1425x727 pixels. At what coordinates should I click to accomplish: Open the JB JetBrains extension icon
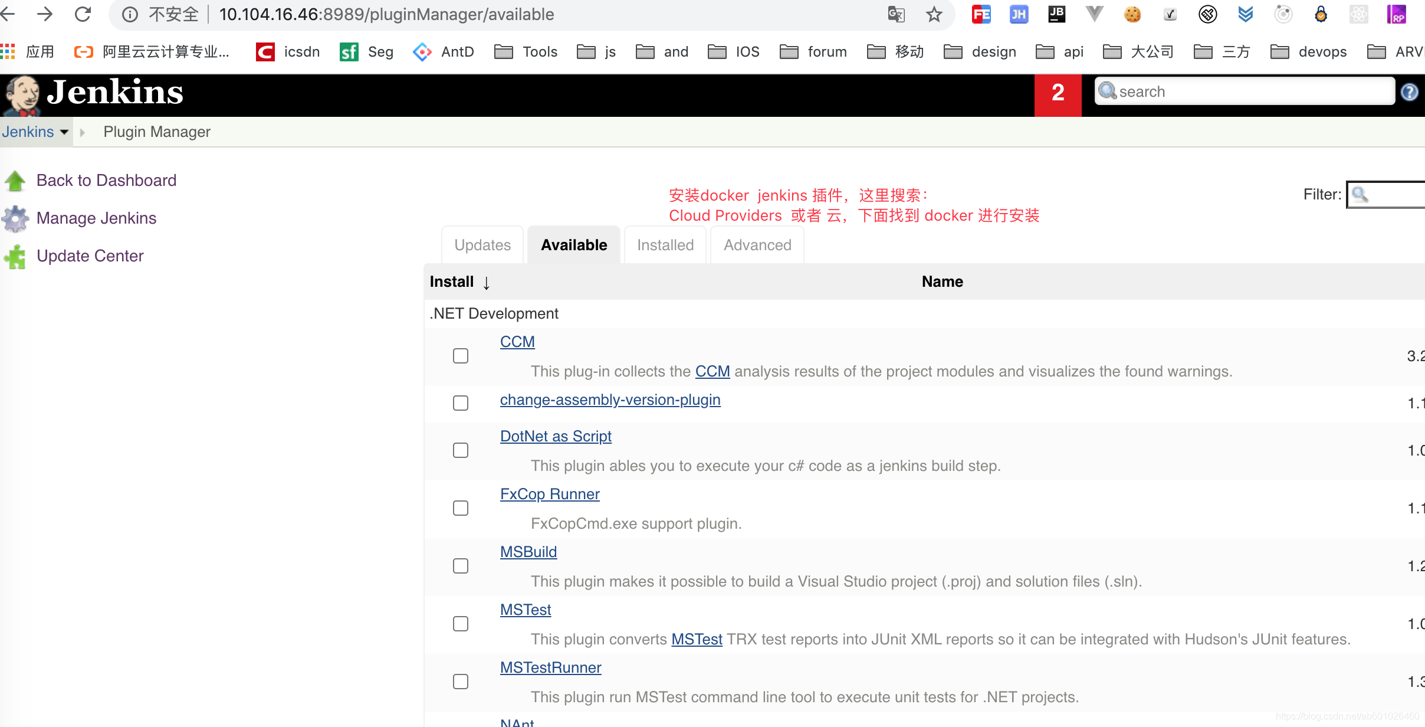pos(1056,14)
